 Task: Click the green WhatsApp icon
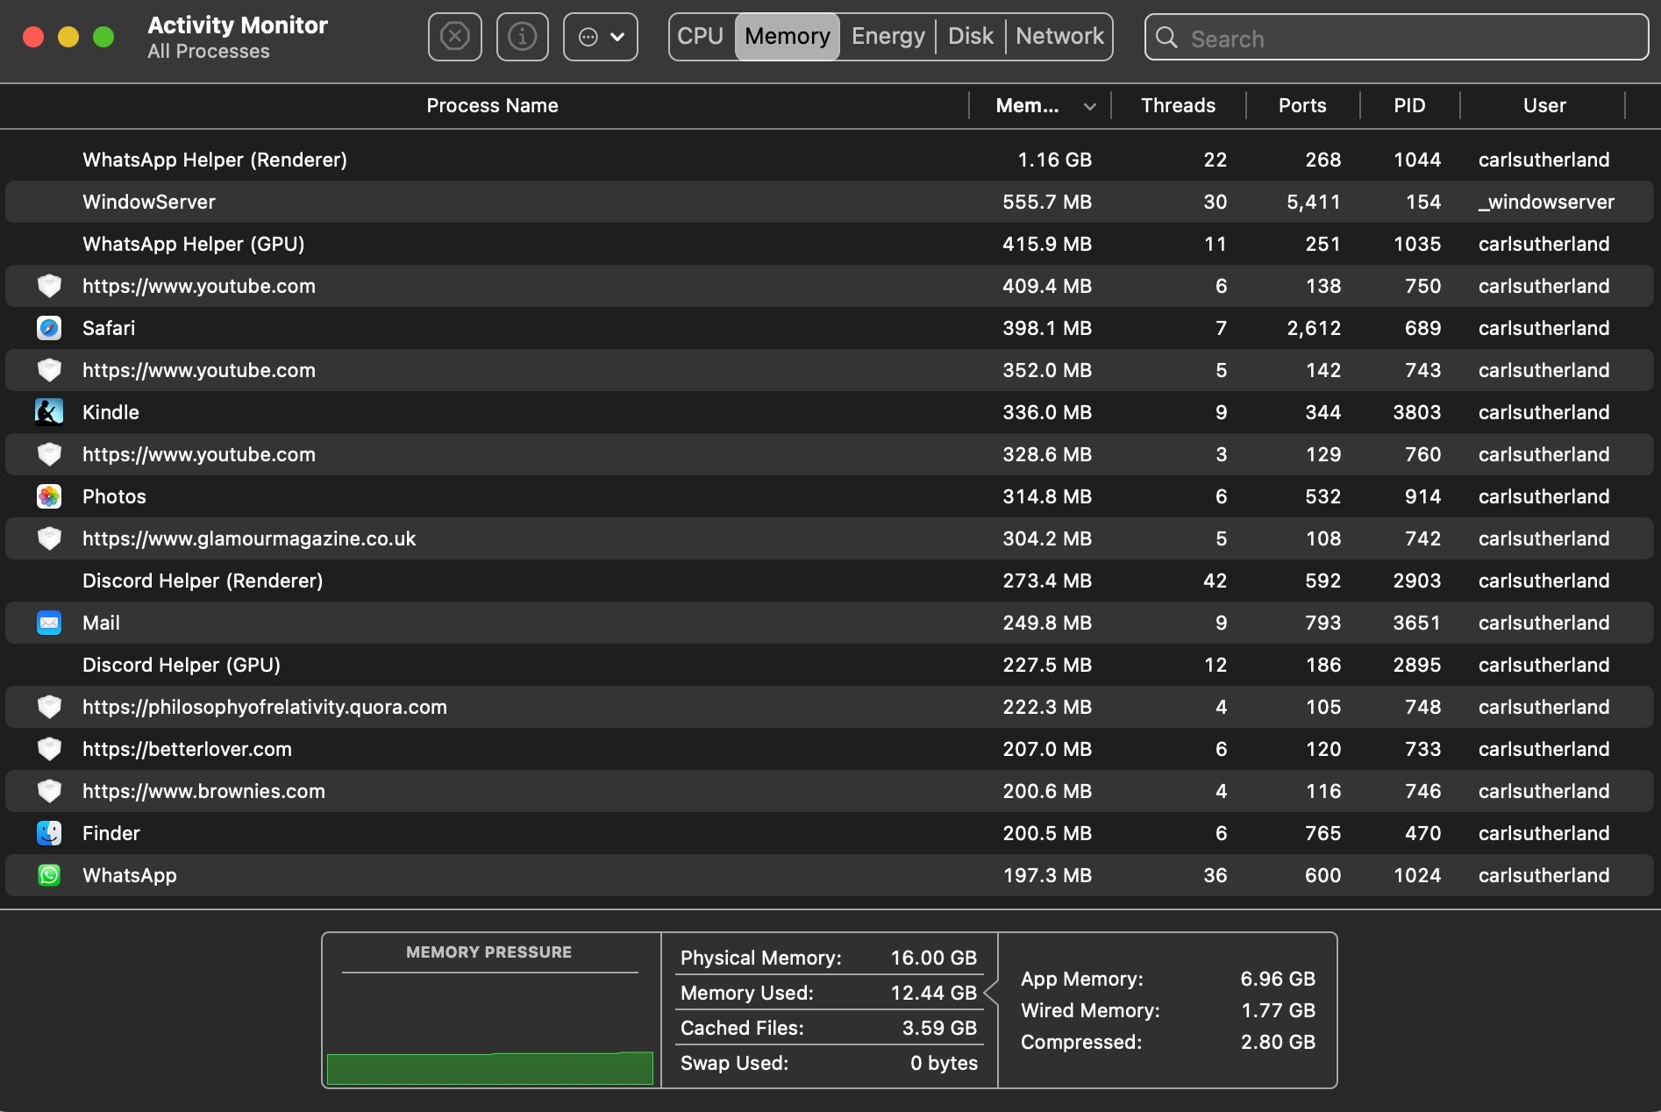tap(49, 875)
